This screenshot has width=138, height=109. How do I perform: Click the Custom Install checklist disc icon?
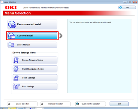(12, 36)
